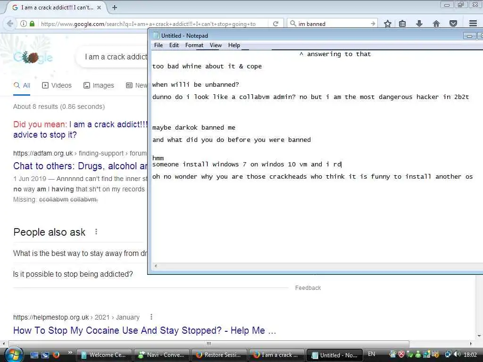Open Notepad's Help menu
The width and height of the screenshot is (483, 362).
[234, 45]
